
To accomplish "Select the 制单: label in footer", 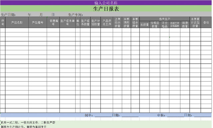I will tap(89, 115).
